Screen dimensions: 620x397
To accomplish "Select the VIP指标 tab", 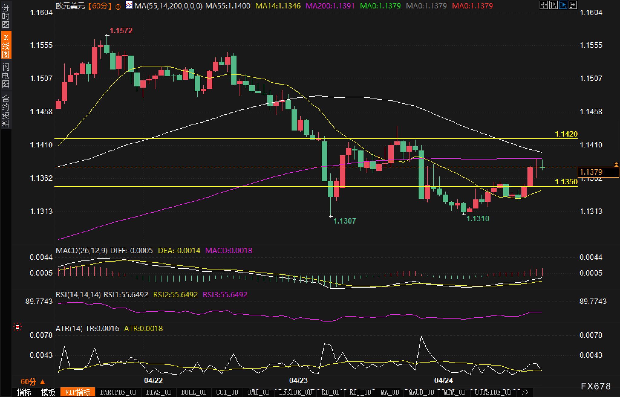I will tap(78, 392).
